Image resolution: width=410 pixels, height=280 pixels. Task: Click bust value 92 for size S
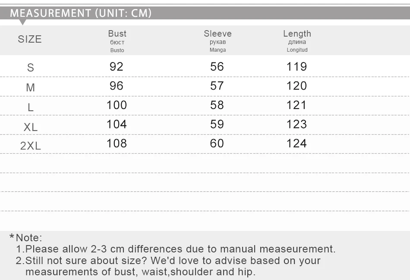(x=117, y=66)
